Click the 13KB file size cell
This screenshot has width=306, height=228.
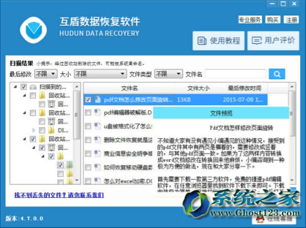[x=183, y=100]
